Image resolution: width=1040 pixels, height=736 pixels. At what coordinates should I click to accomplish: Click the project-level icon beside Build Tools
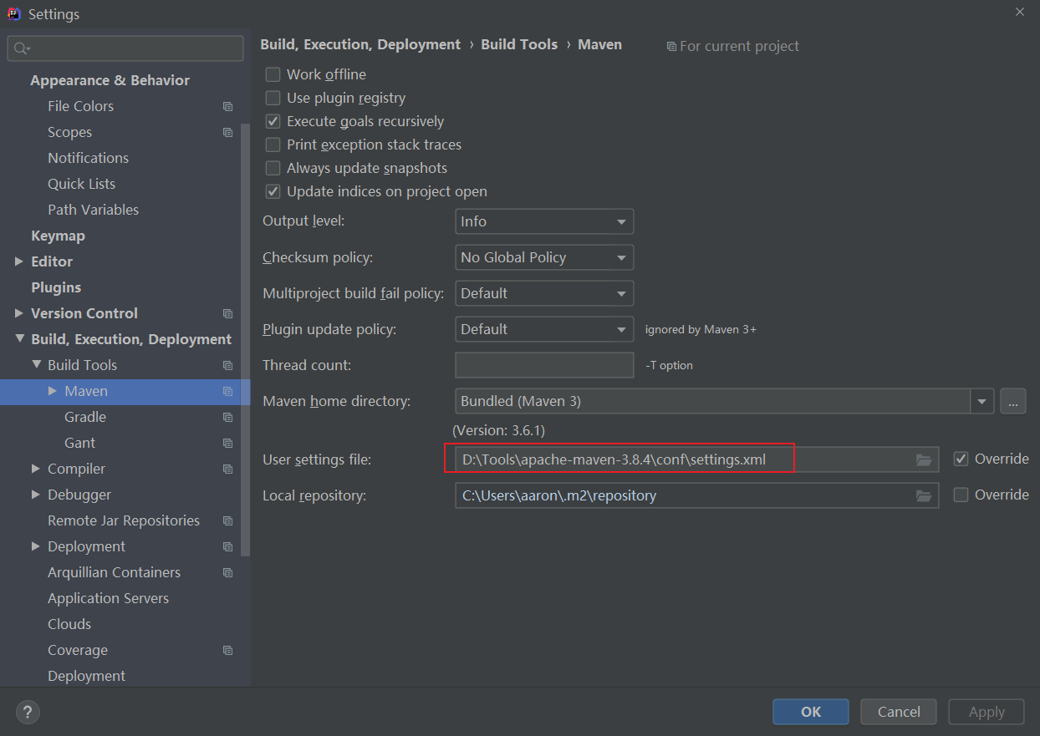pos(227,366)
